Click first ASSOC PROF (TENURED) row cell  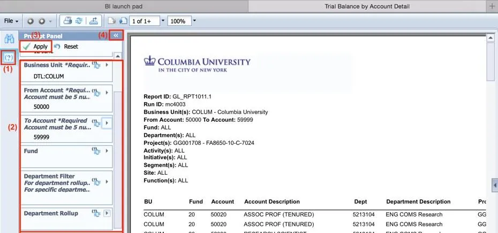tap(278, 215)
